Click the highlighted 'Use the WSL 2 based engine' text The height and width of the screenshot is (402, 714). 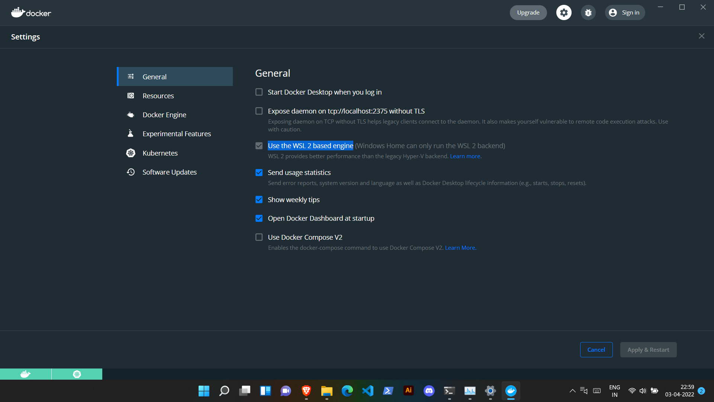coord(311,146)
